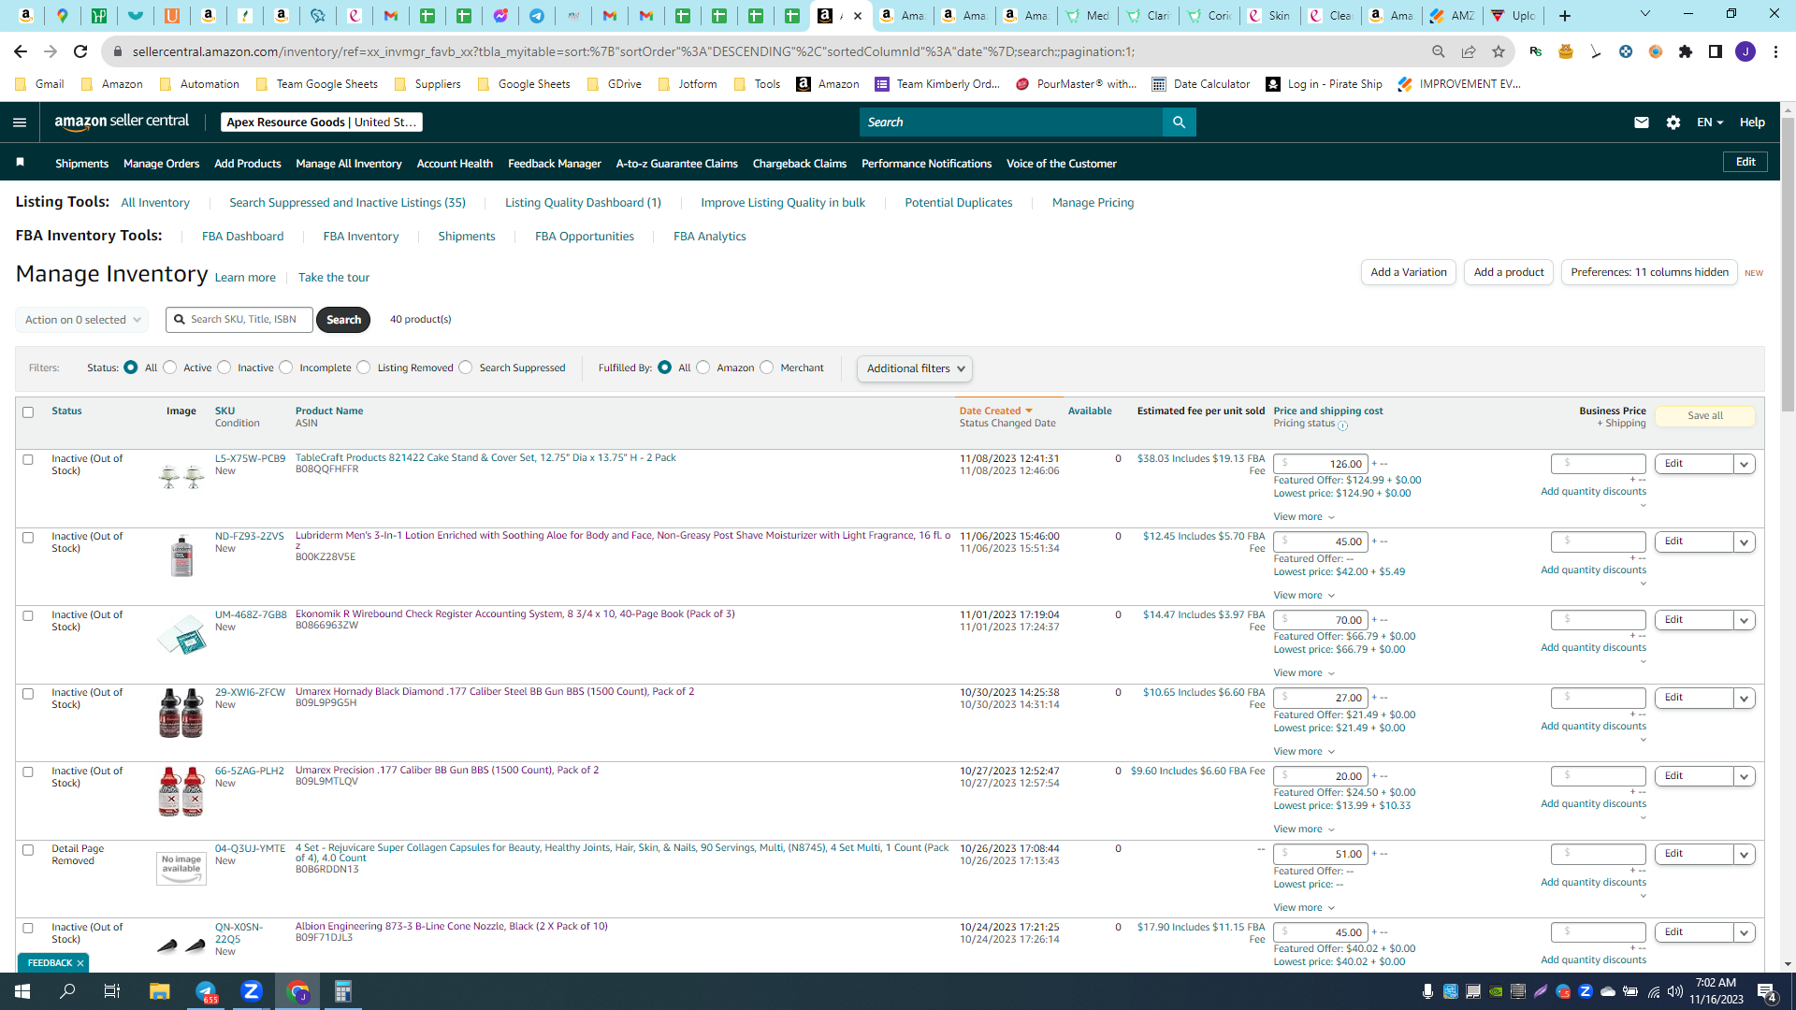Open the Chrome three-dot menu
The width and height of the screenshot is (1796, 1010).
(x=1775, y=51)
